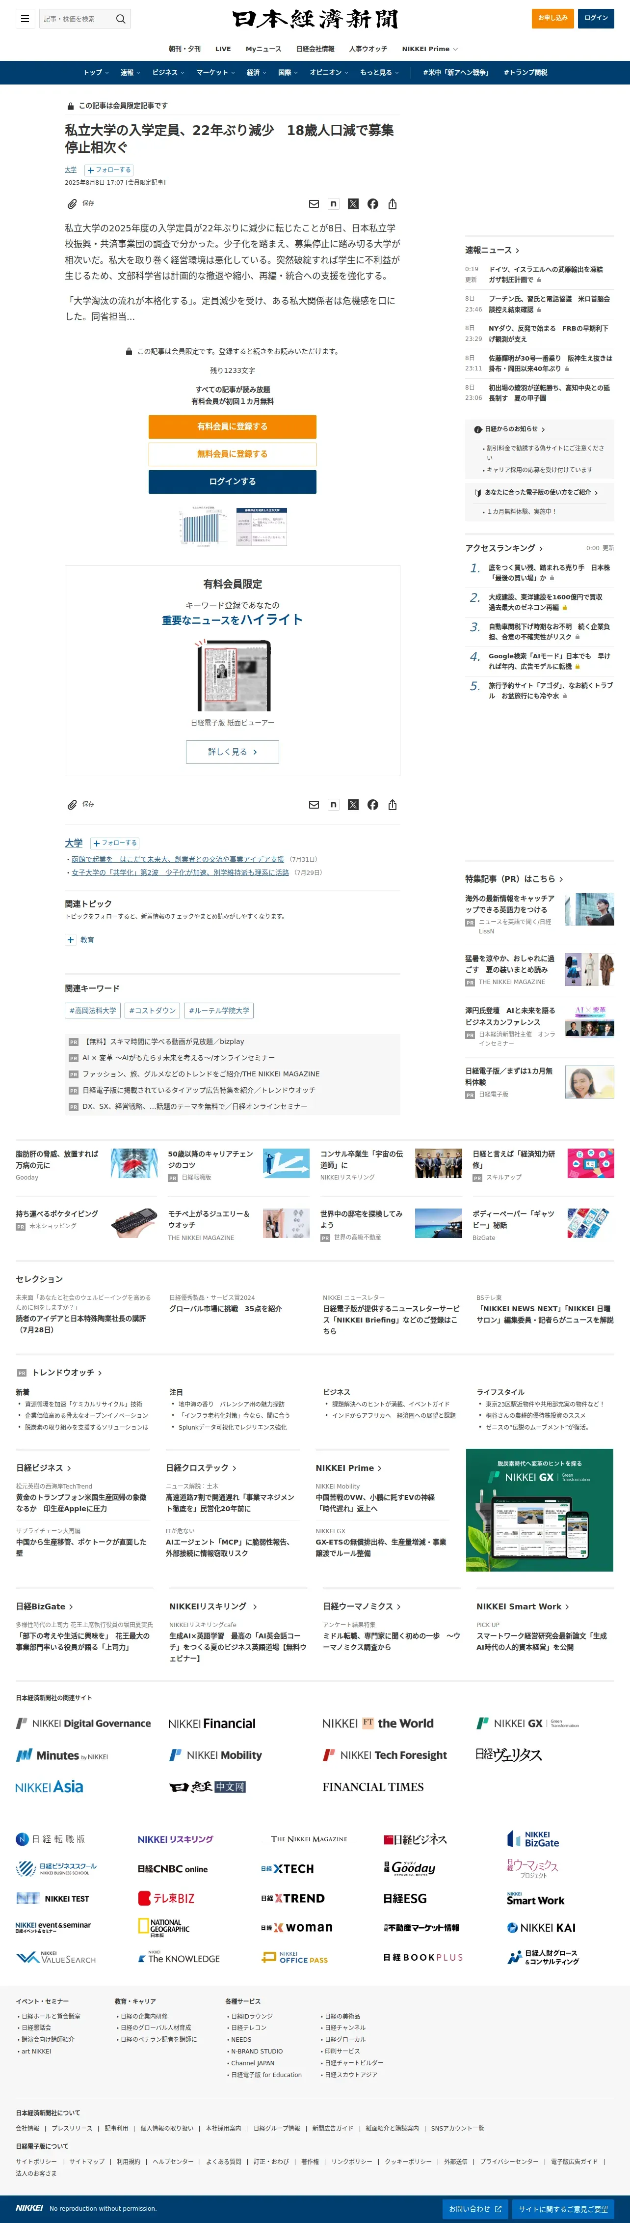Click 無料会員に登録する button
This screenshot has width=630, height=2223.
(232, 454)
